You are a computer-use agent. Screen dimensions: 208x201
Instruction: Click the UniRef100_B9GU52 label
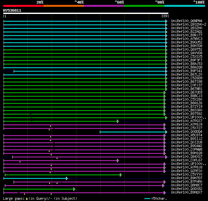(187, 43)
